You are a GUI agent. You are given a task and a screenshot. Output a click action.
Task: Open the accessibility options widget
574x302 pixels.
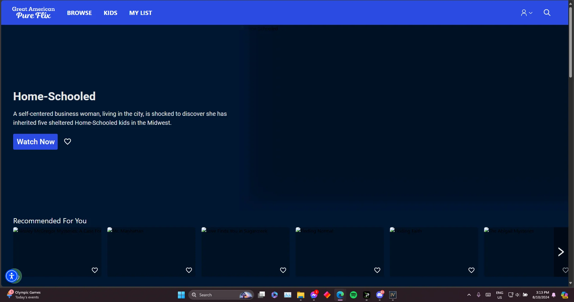[12, 276]
